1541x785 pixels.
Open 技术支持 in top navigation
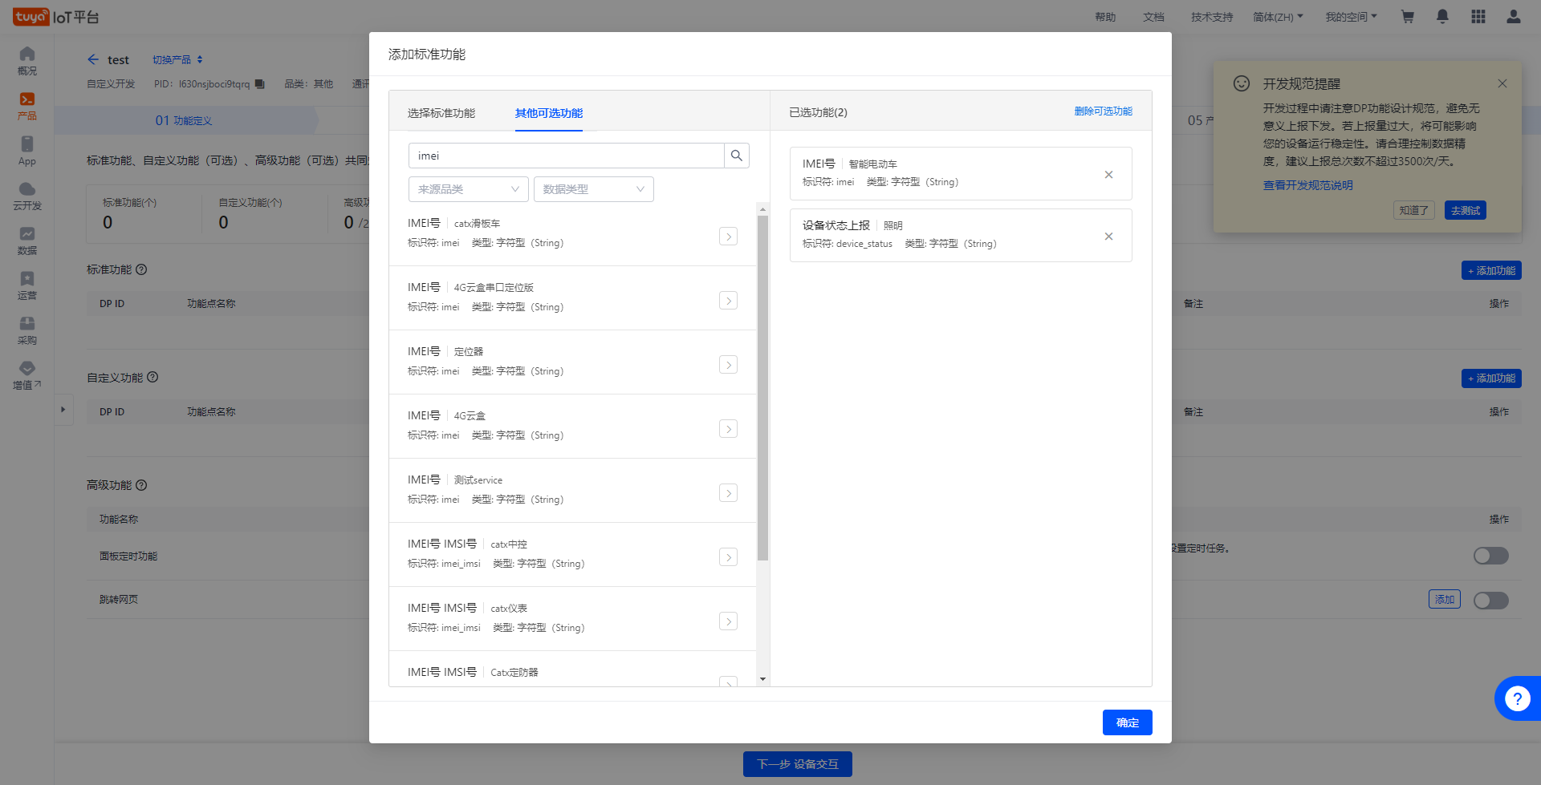pos(1211,17)
